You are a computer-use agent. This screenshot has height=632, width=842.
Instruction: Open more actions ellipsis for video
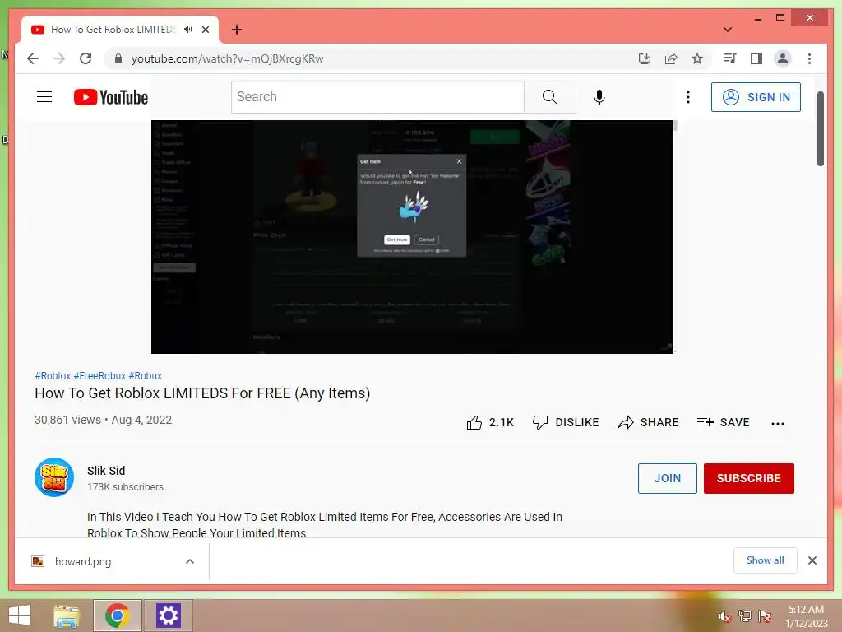[x=778, y=424]
